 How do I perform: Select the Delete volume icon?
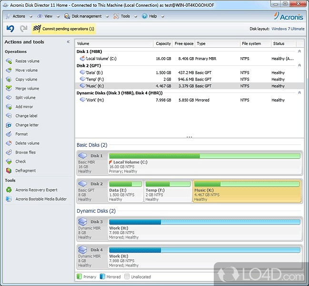pos(9,143)
